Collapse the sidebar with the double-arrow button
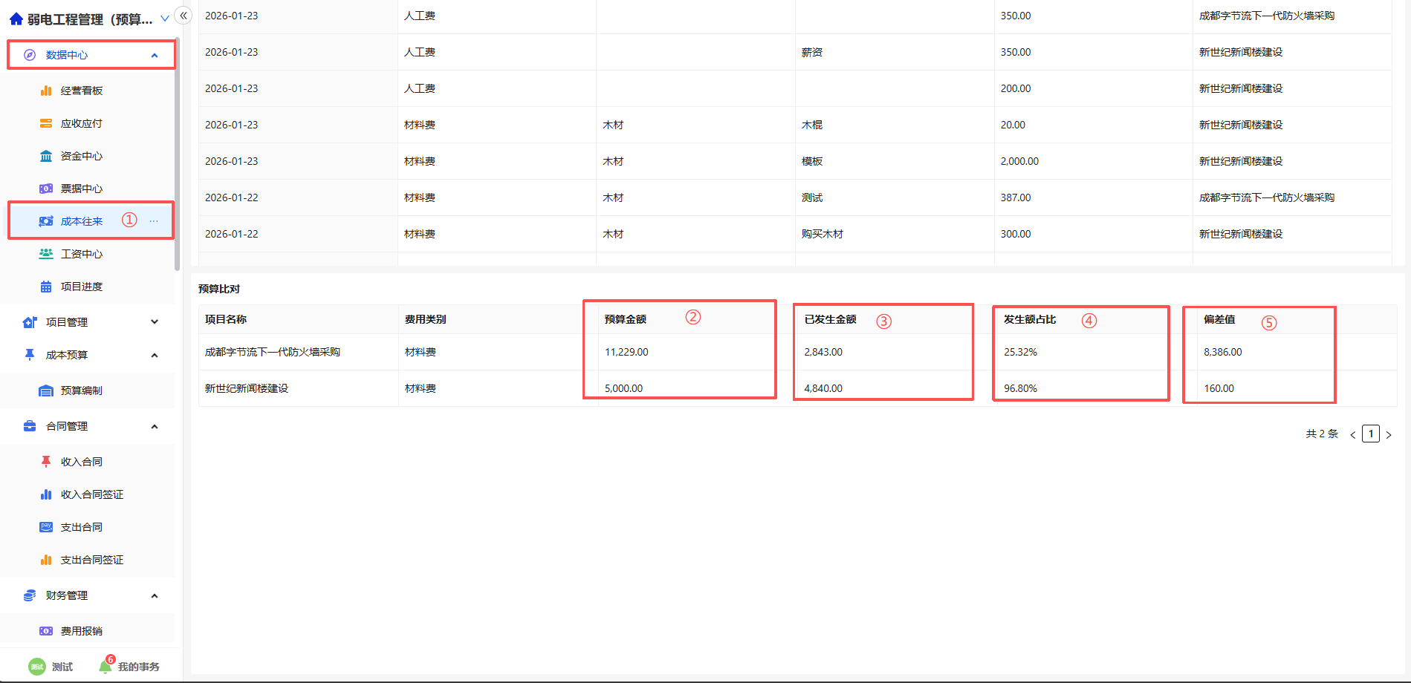The height and width of the screenshot is (683, 1411). [184, 16]
